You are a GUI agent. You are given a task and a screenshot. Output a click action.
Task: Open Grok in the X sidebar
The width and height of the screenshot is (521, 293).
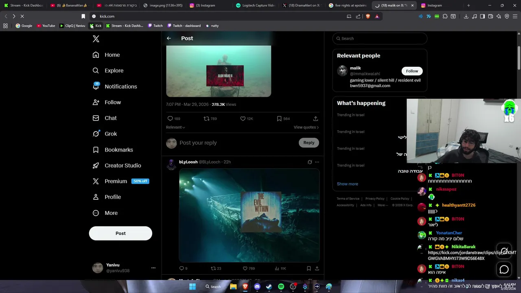tap(105, 133)
